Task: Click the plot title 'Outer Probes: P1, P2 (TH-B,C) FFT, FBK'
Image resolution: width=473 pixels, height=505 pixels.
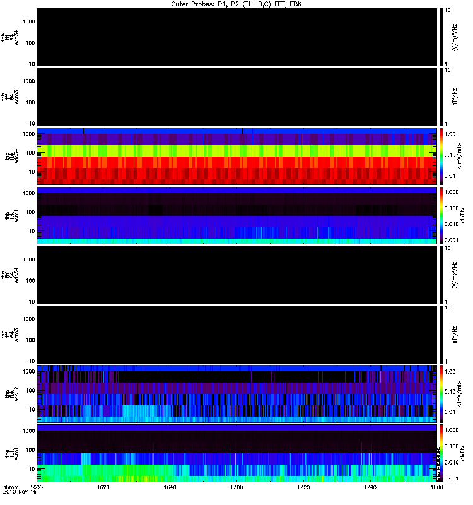Action: (x=237, y=4)
